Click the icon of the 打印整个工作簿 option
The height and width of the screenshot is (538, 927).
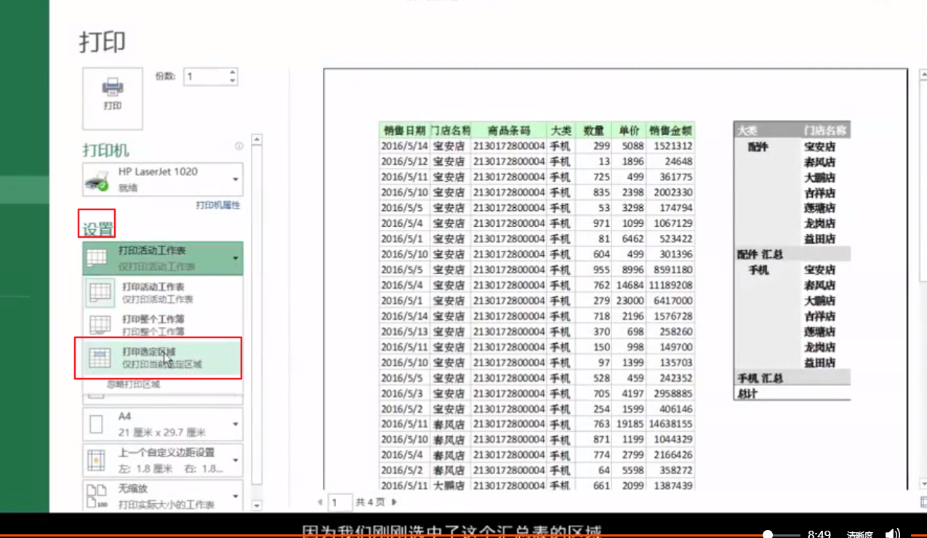pos(99,324)
